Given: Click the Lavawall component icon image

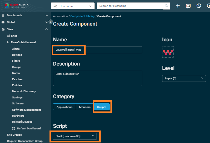Looking at the screenshot, I should point(168,52).
